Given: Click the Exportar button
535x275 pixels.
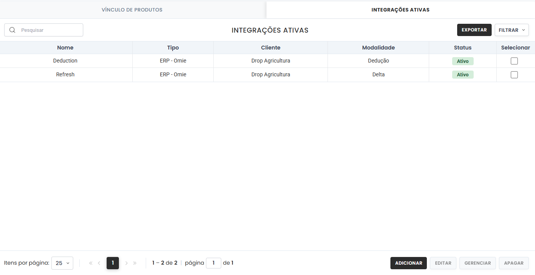Looking at the screenshot, I should tap(474, 30).
